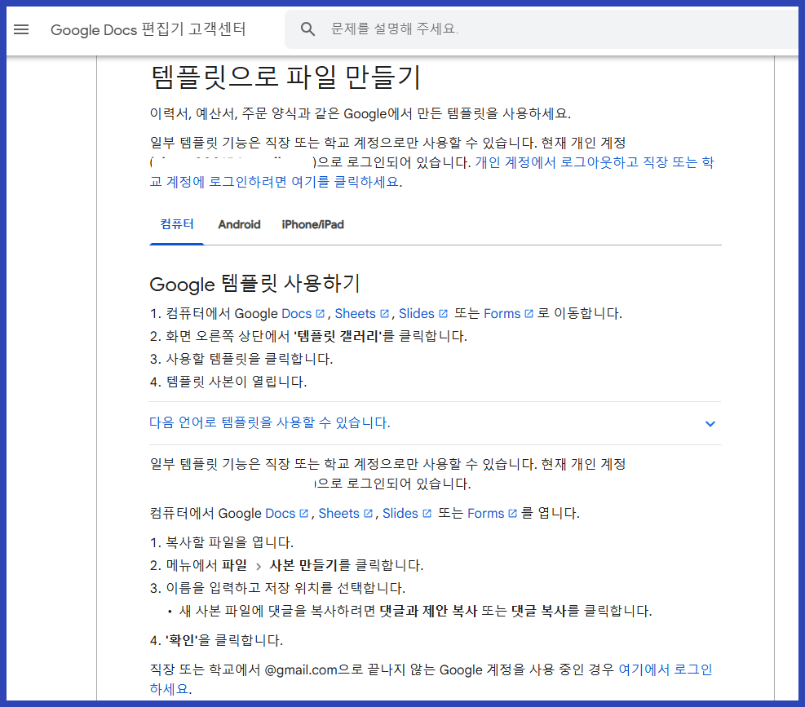The image size is (805, 707).
Task: Click external-link icon after Slides in lower paragraph
Action: click(427, 513)
